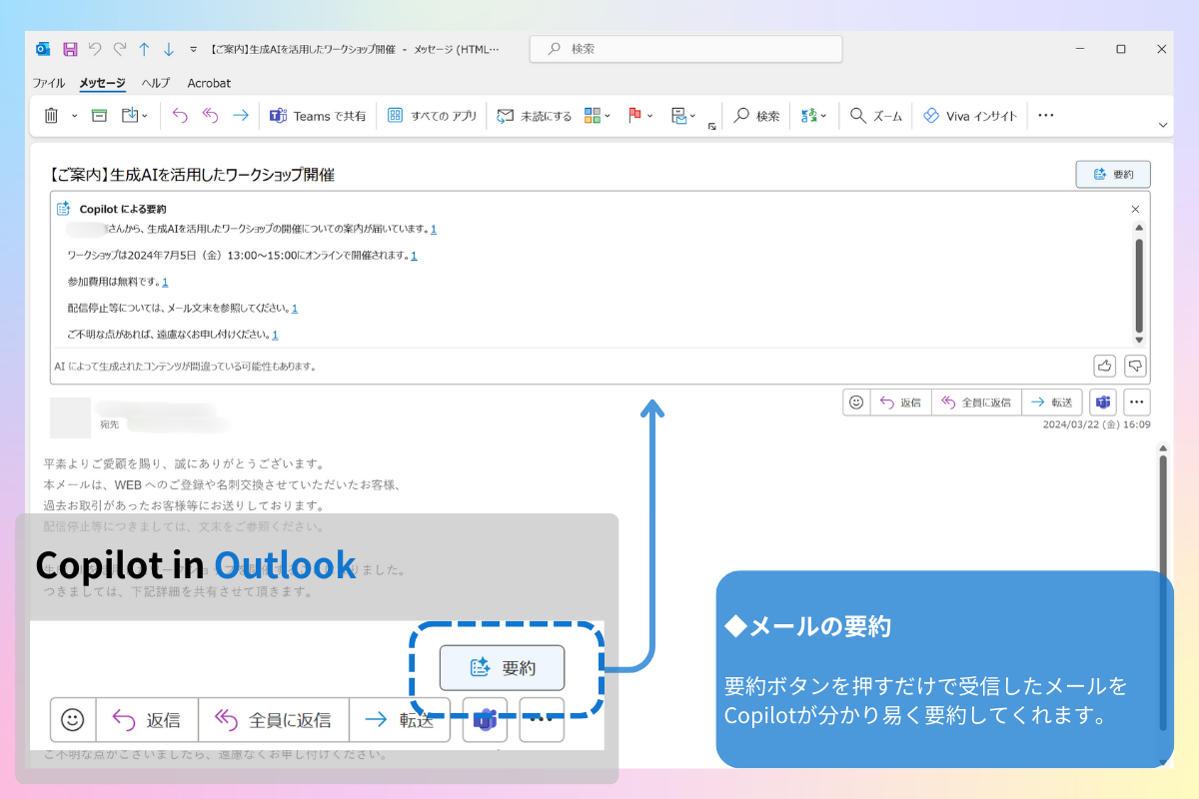1199x799 pixels.
Task: Open citation 1 after ご不明な点があれば line
Action: coord(275,335)
